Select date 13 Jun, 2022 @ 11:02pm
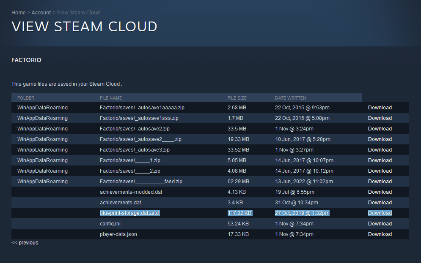This screenshot has width=421, height=263. [304, 182]
